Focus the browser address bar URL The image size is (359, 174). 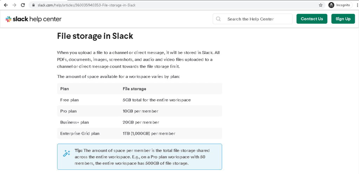click(87, 5)
